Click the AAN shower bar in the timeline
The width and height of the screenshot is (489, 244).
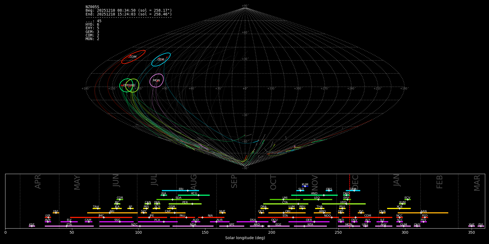coord(423,213)
